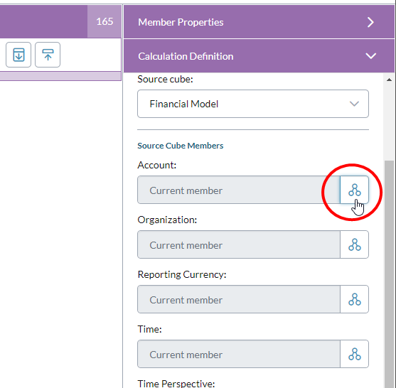Open the Account member selector icon
The image size is (396, 388).
click(x=354, y=190)
